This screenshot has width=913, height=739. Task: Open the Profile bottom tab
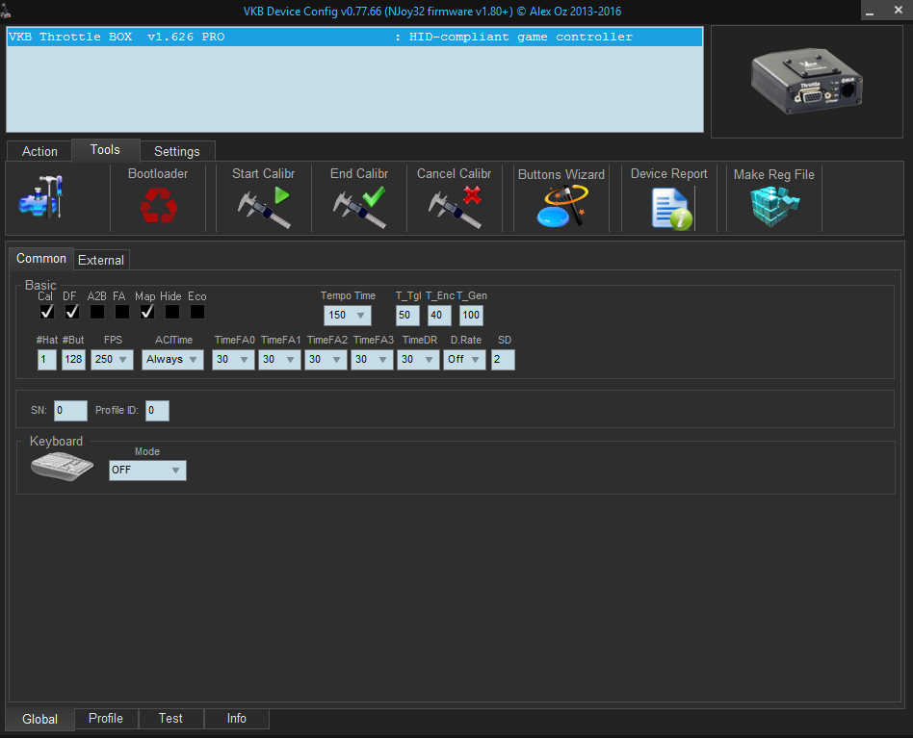(106, 718)
